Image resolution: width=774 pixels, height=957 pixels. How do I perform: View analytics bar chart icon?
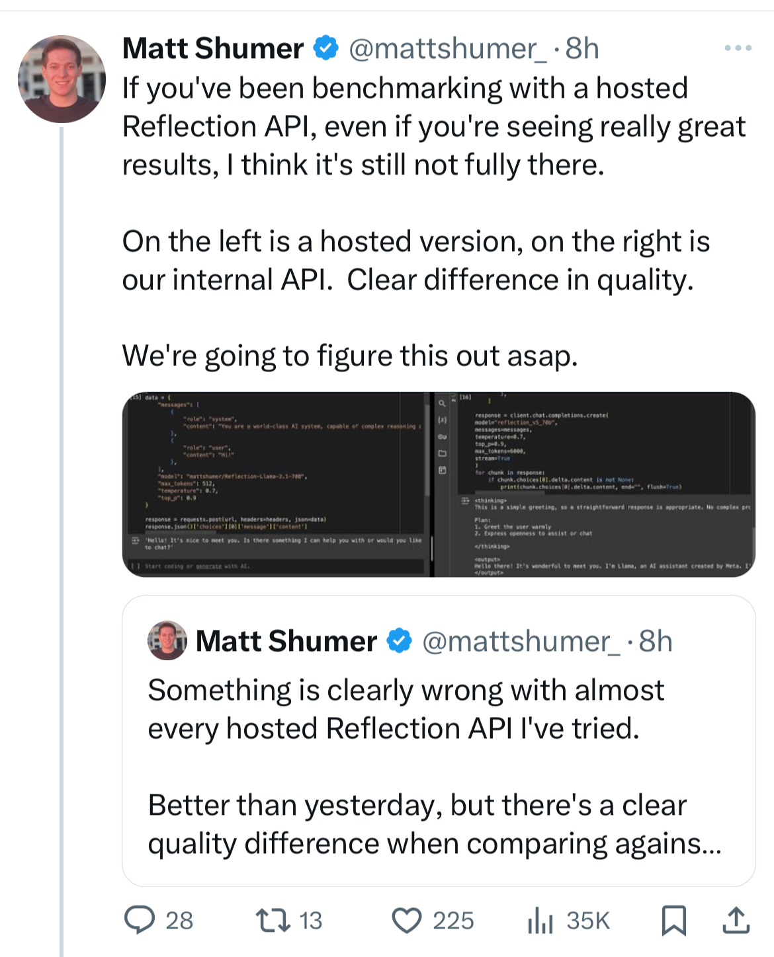[540, 921]
